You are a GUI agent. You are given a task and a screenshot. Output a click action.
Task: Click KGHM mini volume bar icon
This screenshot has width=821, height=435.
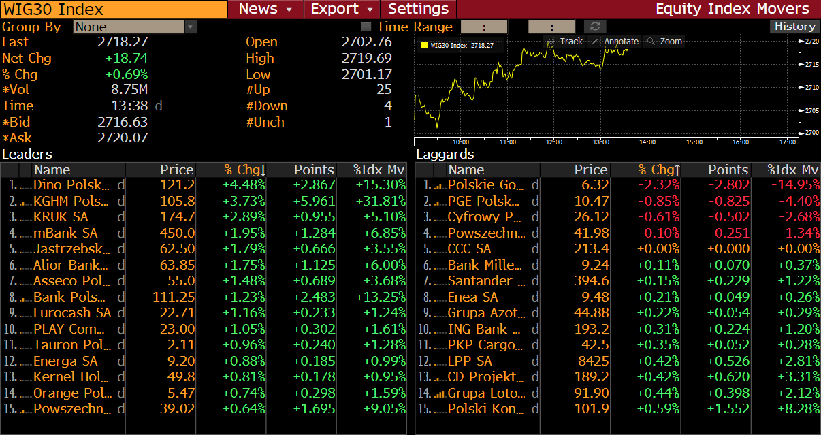coord(26,202)
